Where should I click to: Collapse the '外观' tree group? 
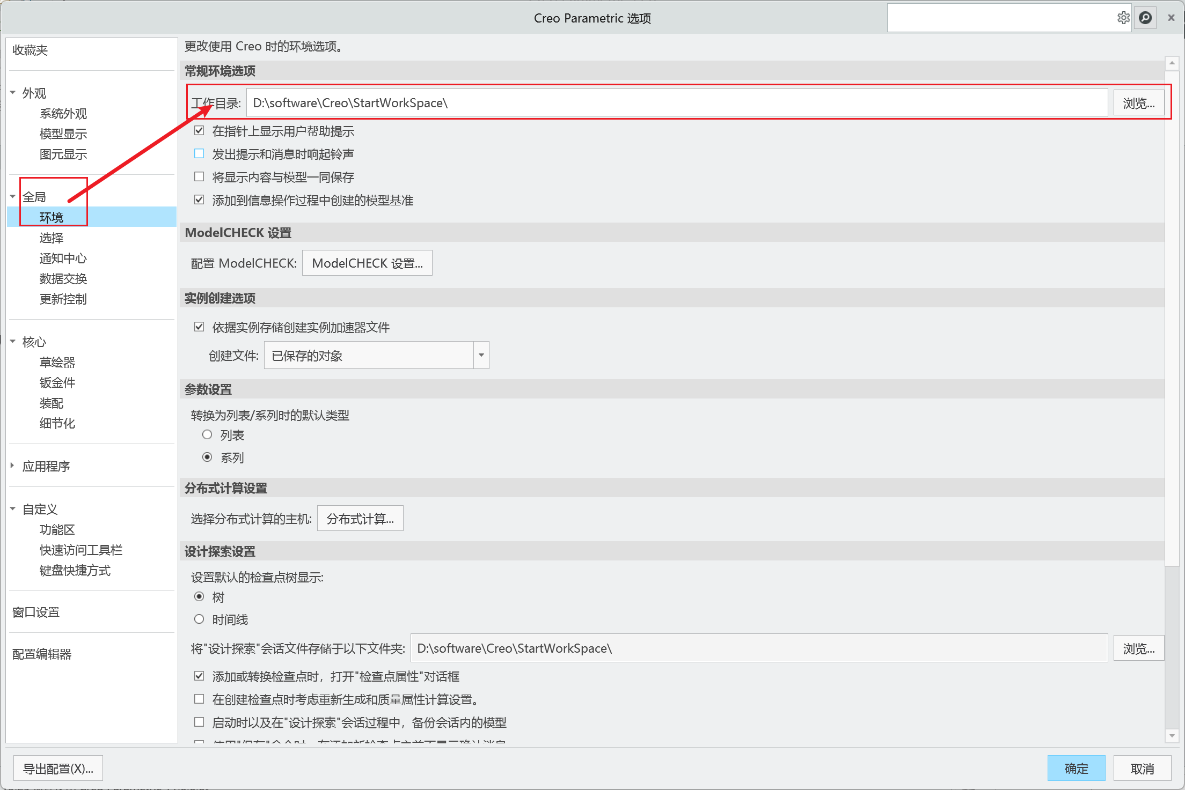point(13,93)
